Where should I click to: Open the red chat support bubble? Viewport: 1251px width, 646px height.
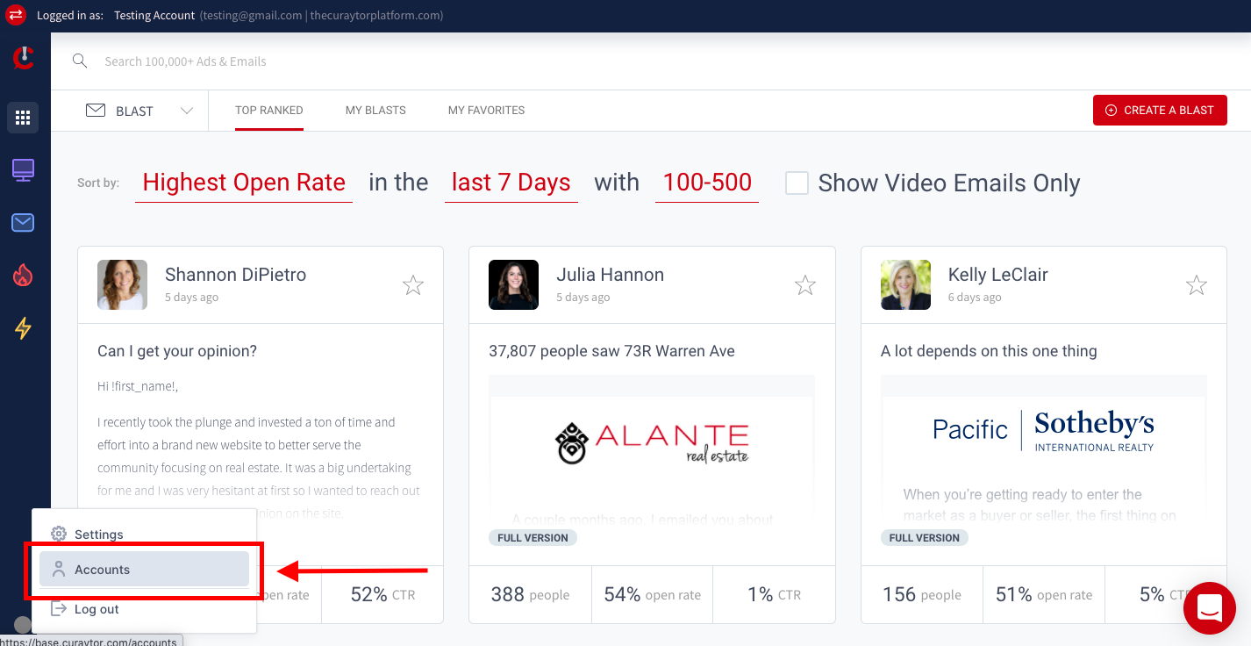pyautogui.click(x=1210, y=607)
